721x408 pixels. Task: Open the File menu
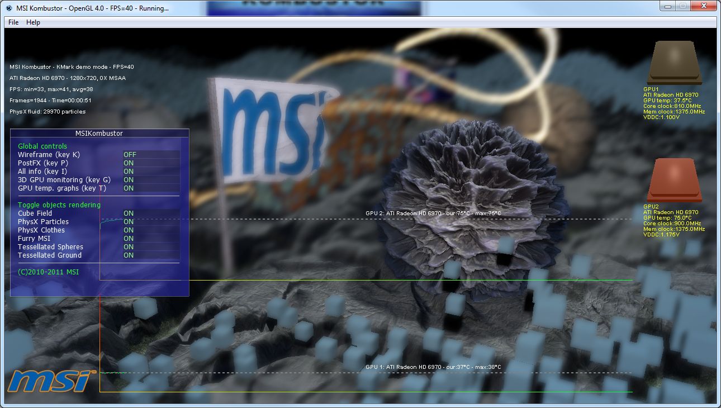pos(13,22)
